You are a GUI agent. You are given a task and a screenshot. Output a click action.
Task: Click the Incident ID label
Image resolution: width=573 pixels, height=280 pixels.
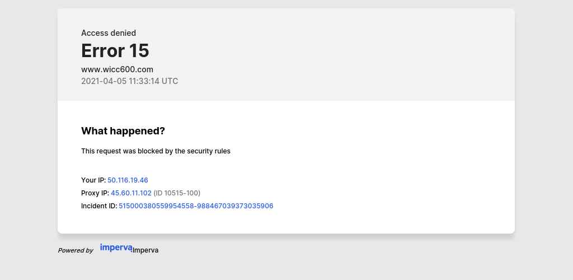99,206
